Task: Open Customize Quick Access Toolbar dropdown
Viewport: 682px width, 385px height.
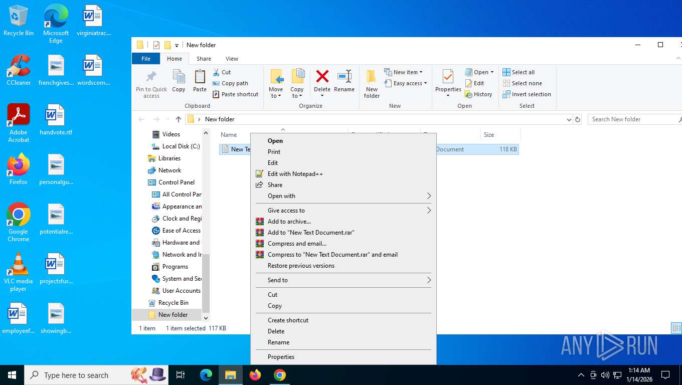Action: [177, 45]
